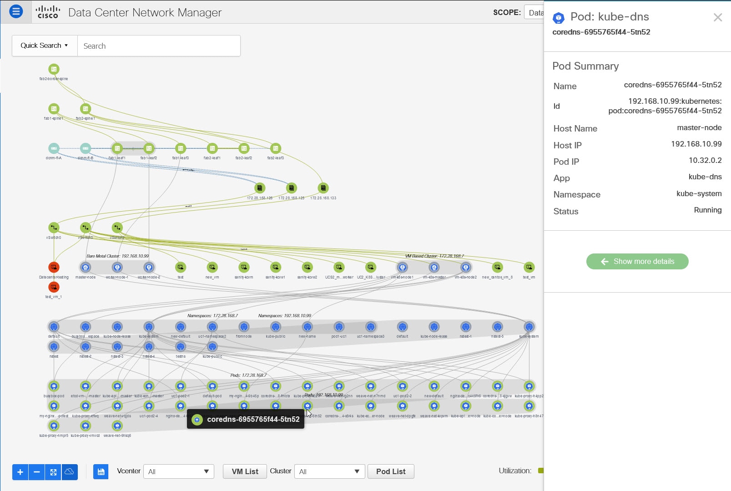Select the default-pod pod icon
The height and width of the screenshot is (491, 731).
[x=212, y=386]
